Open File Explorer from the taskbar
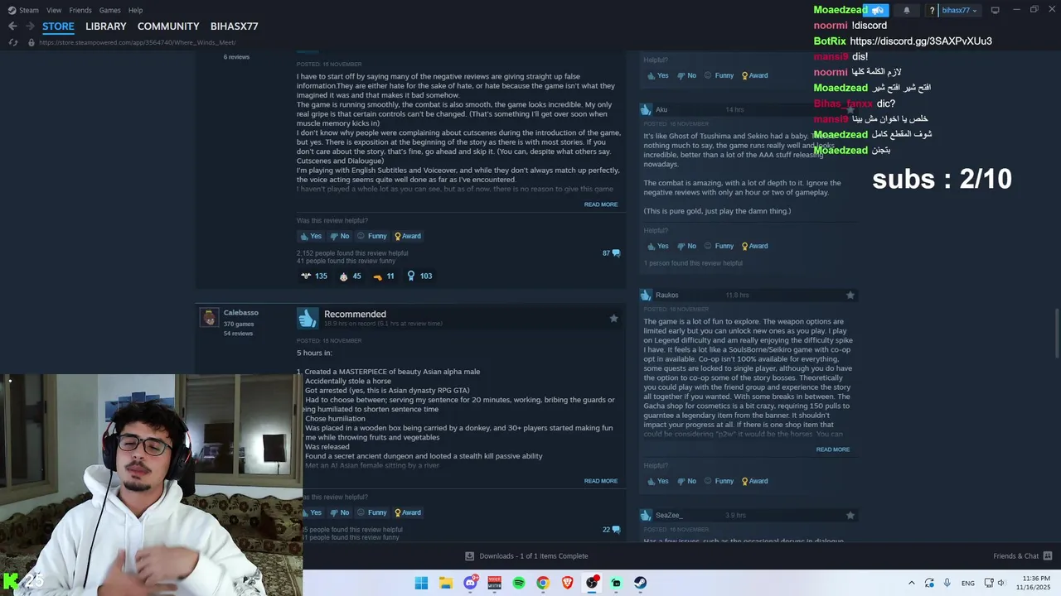This screenshot has width=1061, height=596. pyautogui.click(x=445, y=583)
